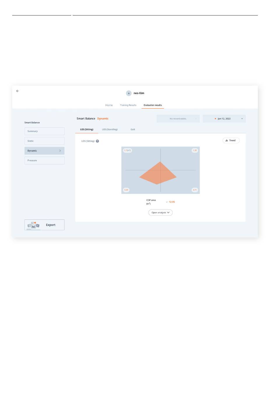Open the Static section in sidebar
This screenshot has height=400, width=277.
coord(44,141)
